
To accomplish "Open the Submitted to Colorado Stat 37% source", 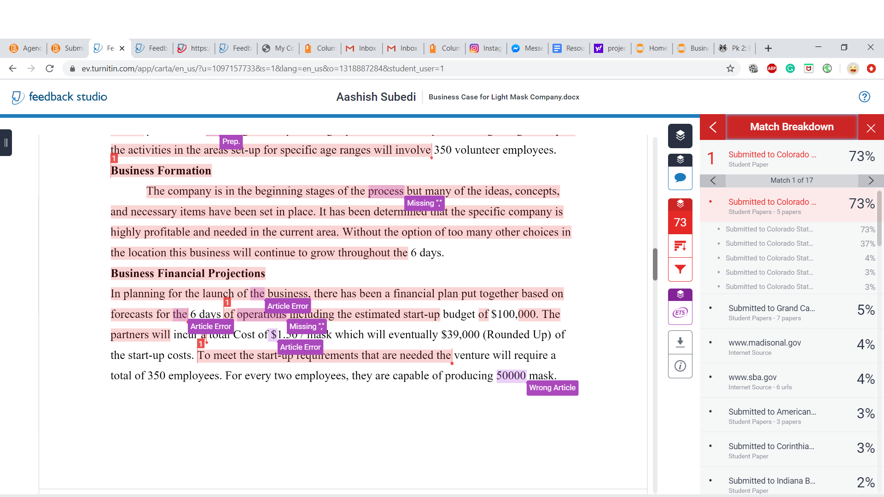I will [x=797, y=243].
